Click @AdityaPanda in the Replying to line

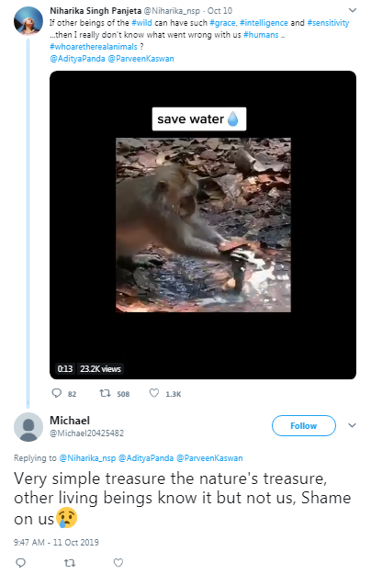point(146,458)
